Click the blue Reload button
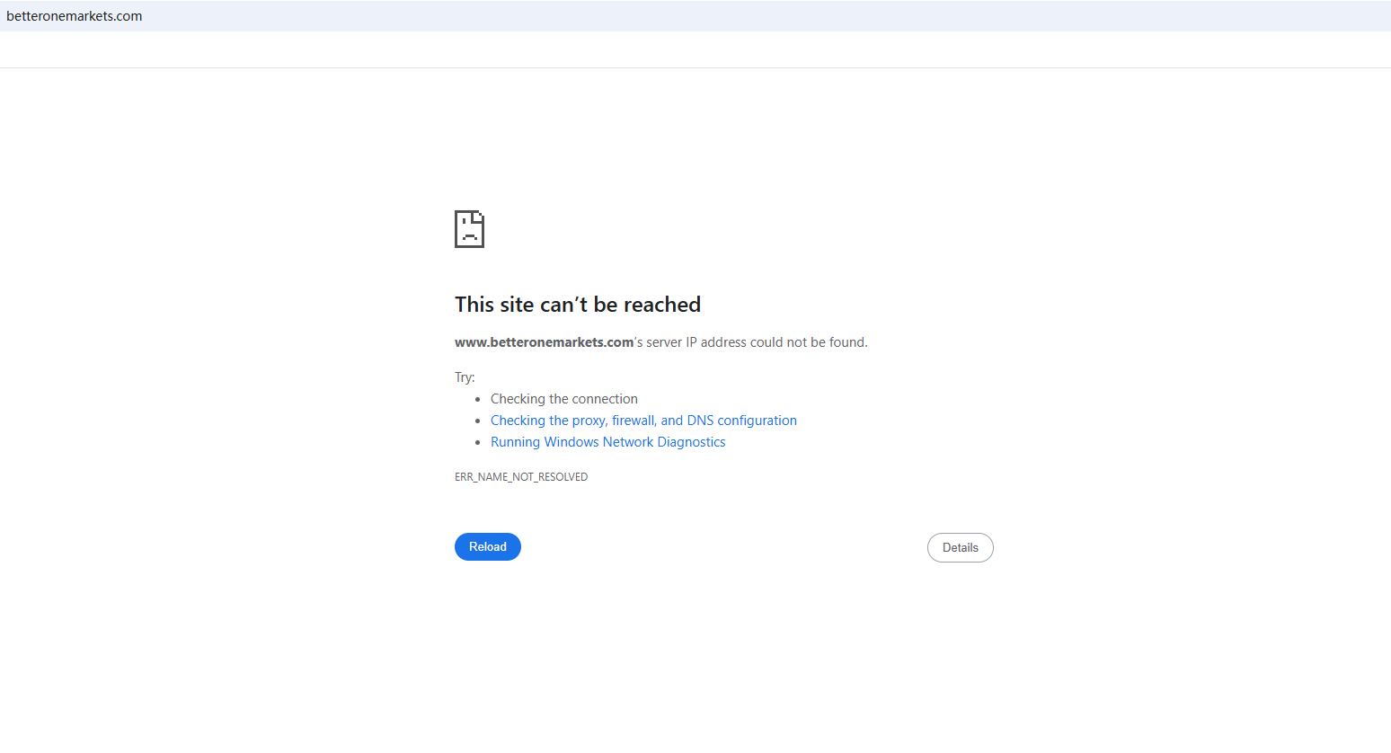This screenshot has height=753, width=1391. [x=488, y=546]
